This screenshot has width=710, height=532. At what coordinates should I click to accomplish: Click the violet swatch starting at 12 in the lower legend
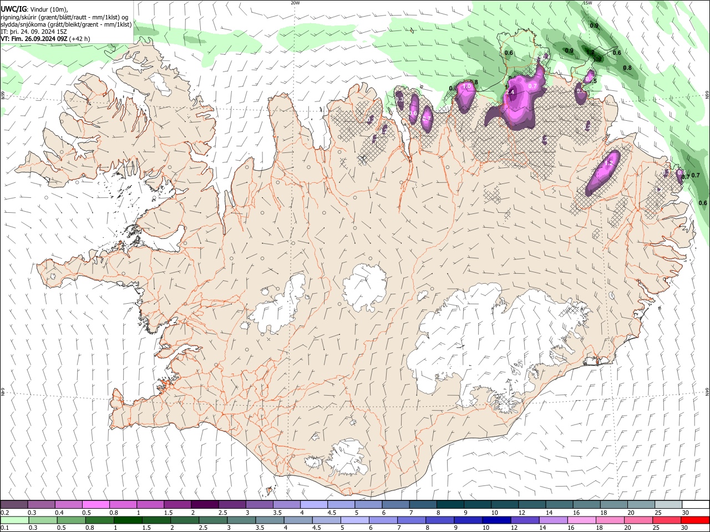pyautogui.click(x=525, y=520)
